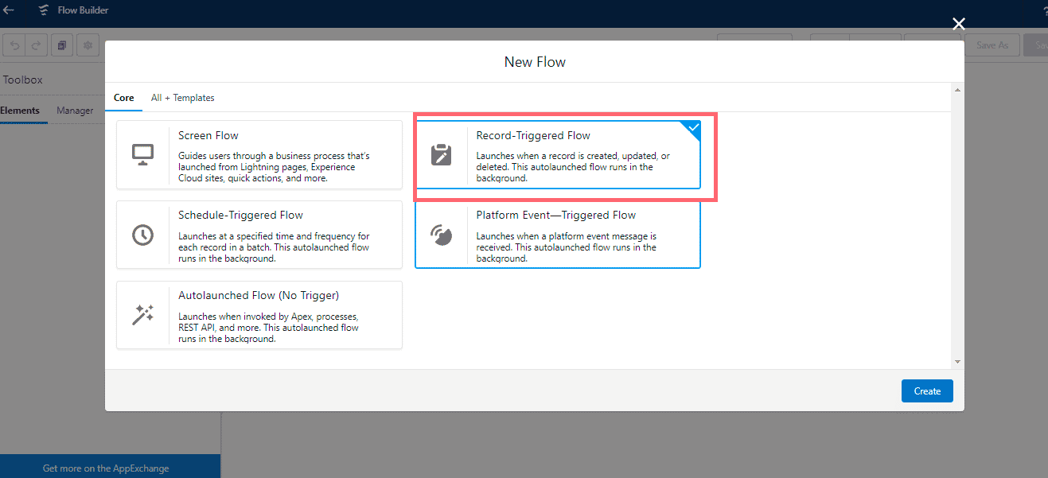Screen dimensions: 1048x478
Task: Open flow settings gear icon
Action: click(x=88, y=45)
